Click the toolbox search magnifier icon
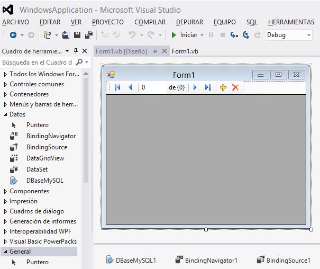Viewport: 320px width, 269px height. pos(79,62)
